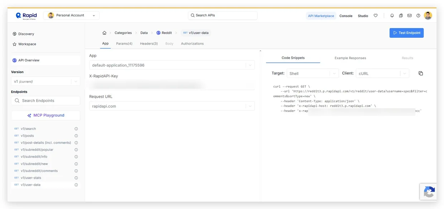
Task: Click the Categories breadcrumb
Action: pyautogui.click(x=123, y=33)
